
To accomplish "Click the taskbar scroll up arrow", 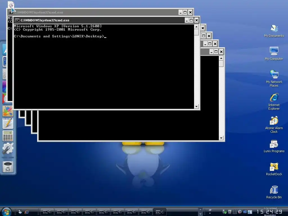I will 200,210.
